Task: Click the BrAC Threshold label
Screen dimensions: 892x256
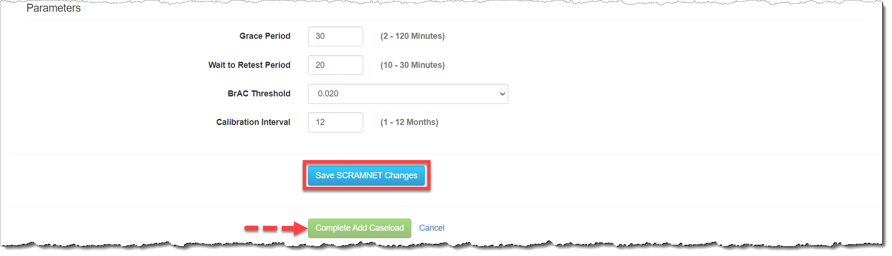Action: [x=259, y=94]
